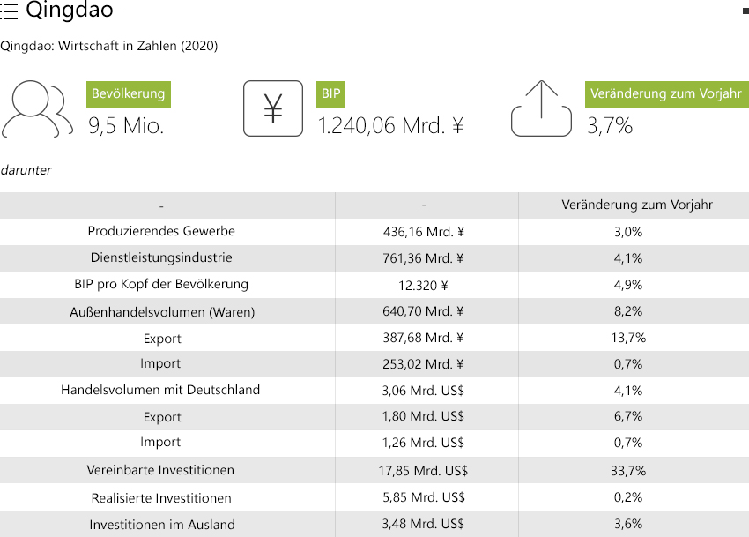This screenshot has width=749, height=537.
Task: Select the Vereinbarte Investitionen row label
Action: coord(160,470)
